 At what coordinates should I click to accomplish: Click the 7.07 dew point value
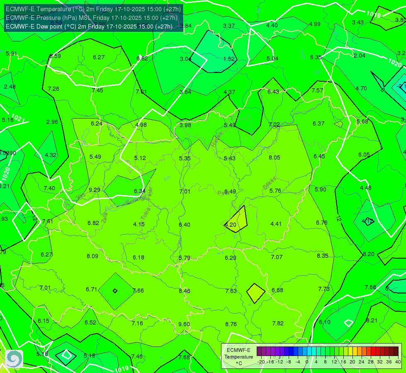click(277, 257)
